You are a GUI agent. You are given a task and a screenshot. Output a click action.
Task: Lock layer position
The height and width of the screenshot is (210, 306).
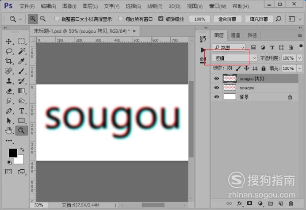246,68
